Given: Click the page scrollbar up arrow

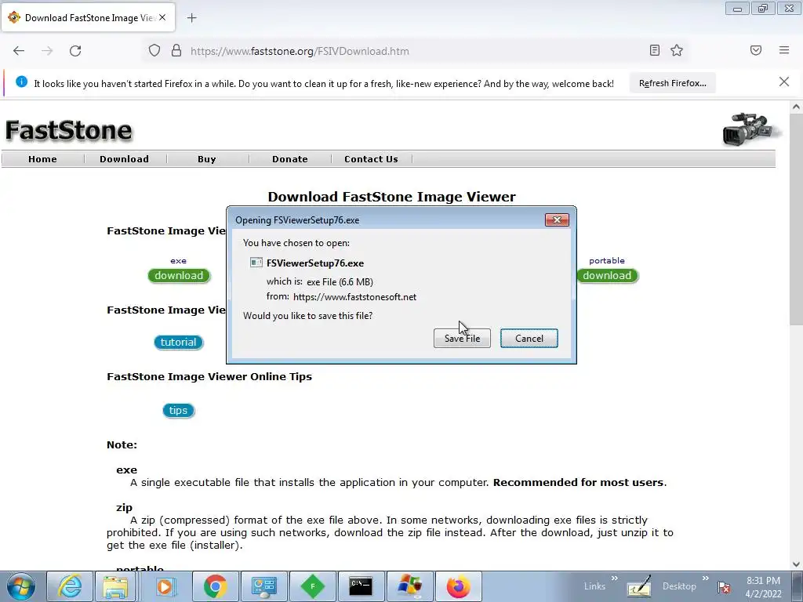Looking at the screenshot, I should pyautogui.click(x=796, y=107).
